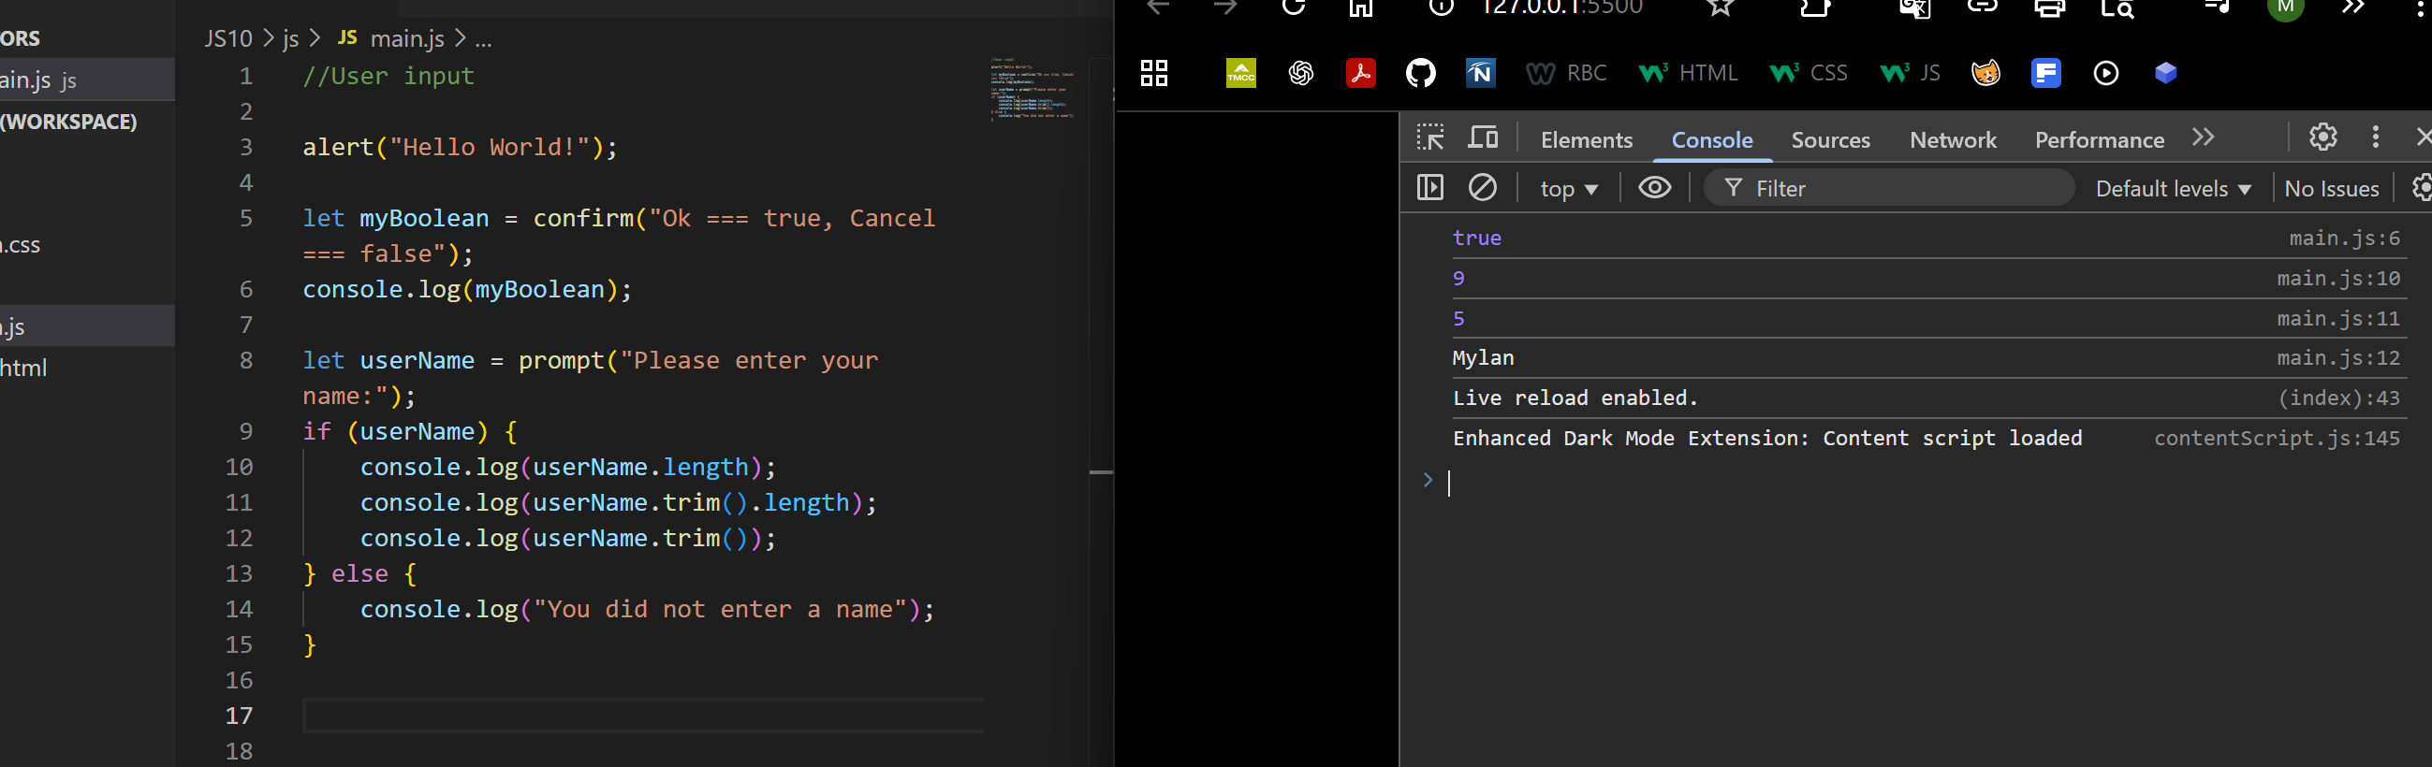Open the Adobe Acrobat PDF bookmark
The image size is (2432, 767).
coord(1360,73)
